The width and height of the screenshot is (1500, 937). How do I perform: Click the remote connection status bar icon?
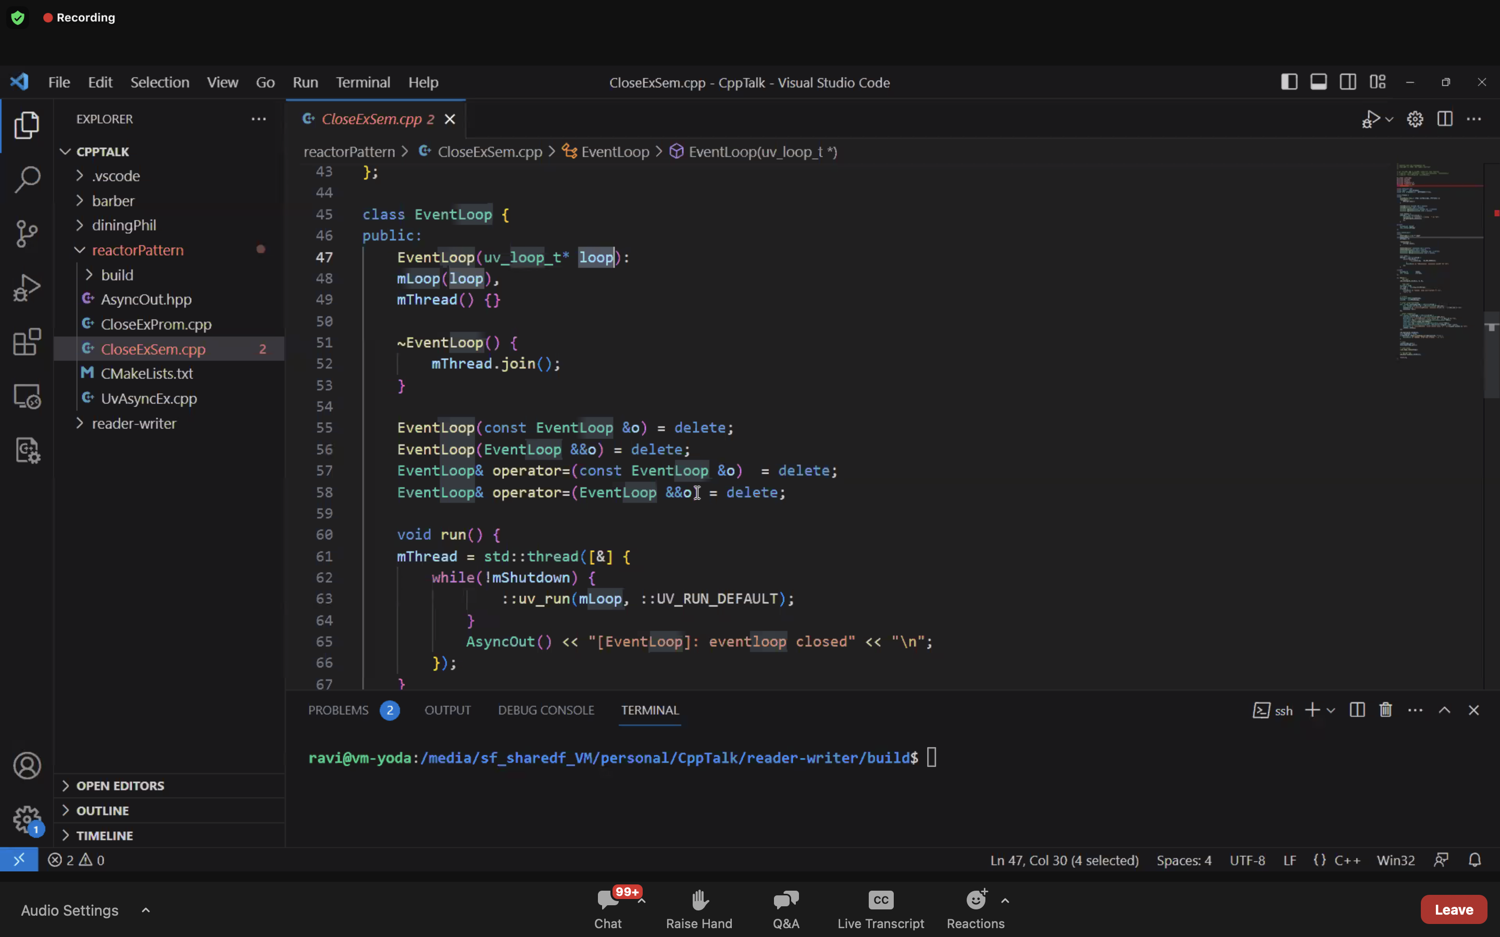pos(19,860)
